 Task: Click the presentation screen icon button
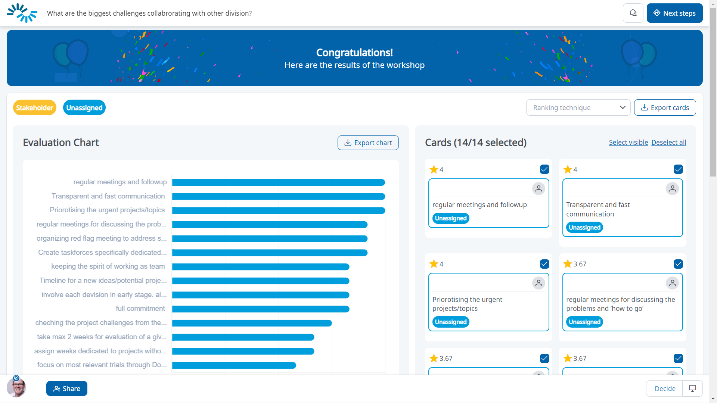[x=692, y=388]
